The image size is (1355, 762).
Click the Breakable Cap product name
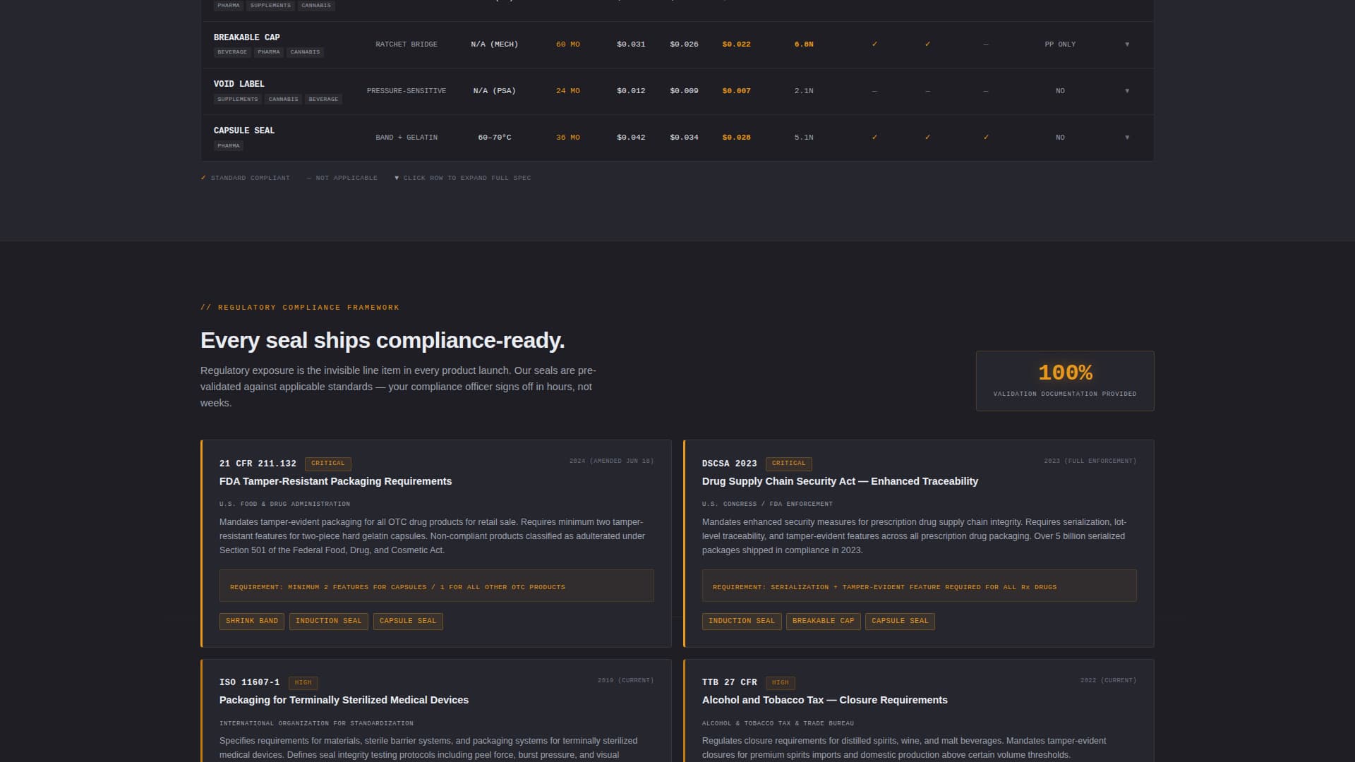[246, 37]
